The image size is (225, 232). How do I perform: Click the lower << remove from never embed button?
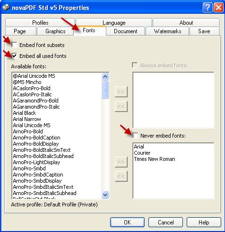[x=121, y=176]
